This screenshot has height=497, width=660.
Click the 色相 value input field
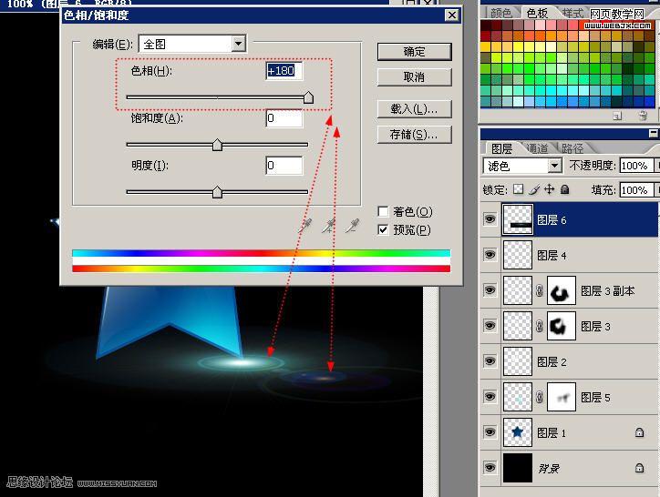284,71
